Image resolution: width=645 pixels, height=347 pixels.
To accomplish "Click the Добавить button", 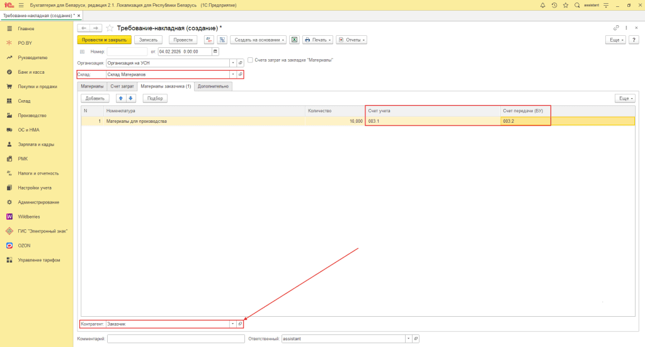I will (94, 98).
